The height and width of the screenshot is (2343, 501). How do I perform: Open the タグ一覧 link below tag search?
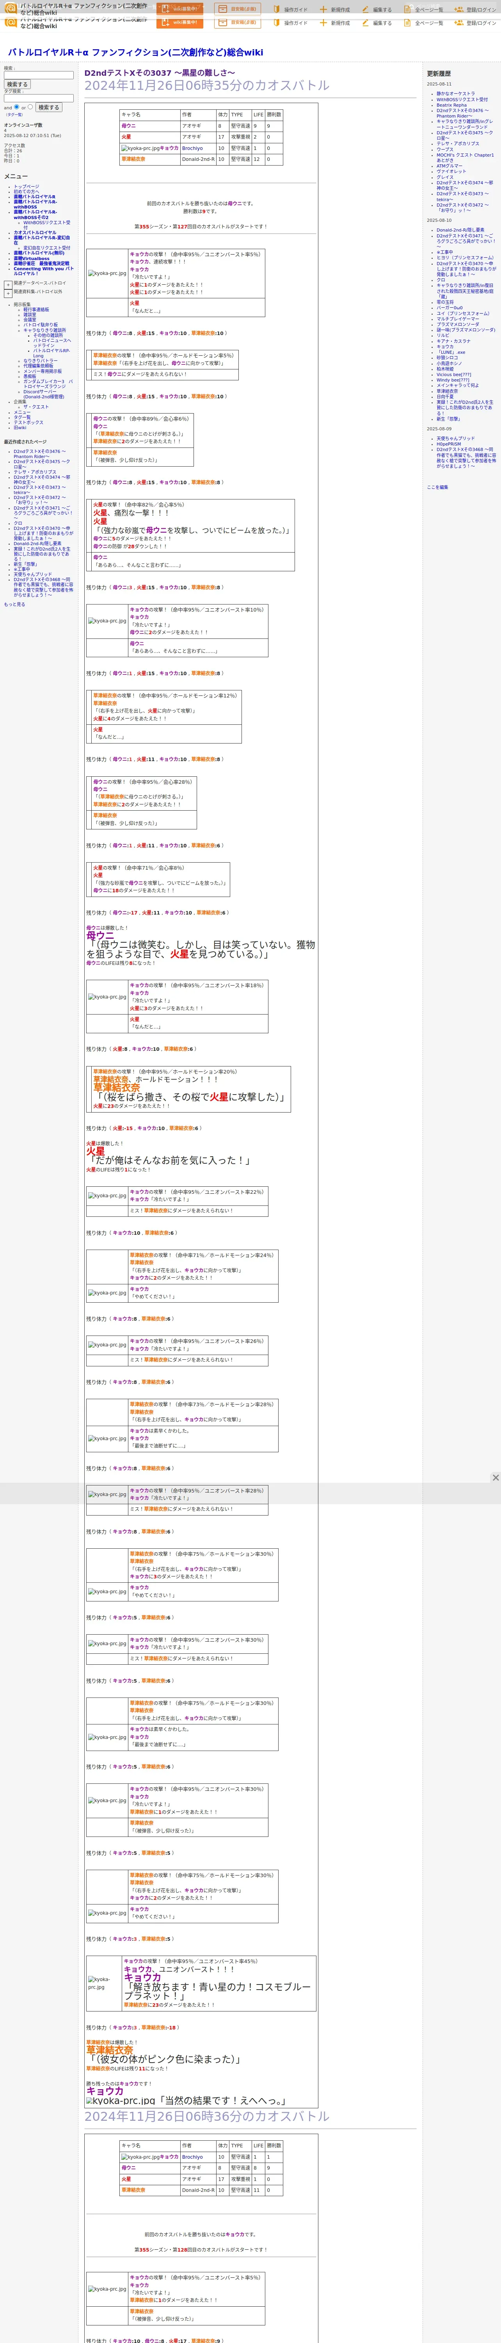coord(14,114)
